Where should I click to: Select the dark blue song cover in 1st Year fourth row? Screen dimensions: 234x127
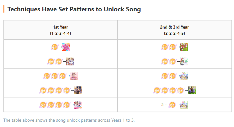tap(78, 90)
